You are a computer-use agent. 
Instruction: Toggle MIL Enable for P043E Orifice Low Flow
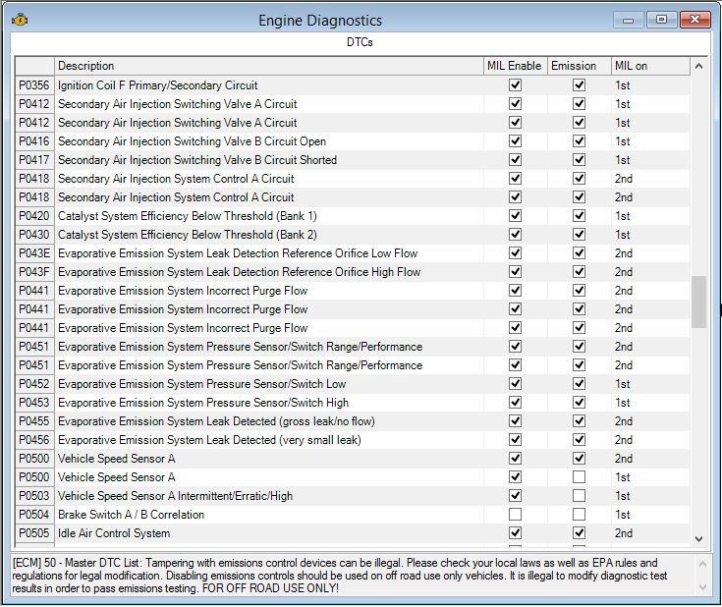coord(516,253)
